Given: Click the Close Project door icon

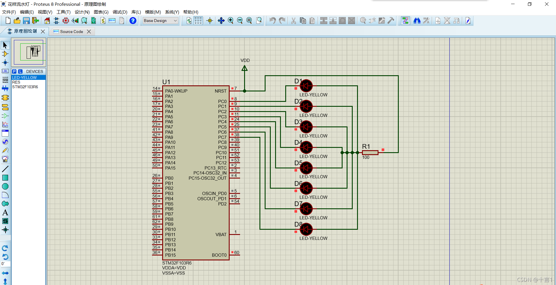Looking at the screenshot, I should point(36,21).
